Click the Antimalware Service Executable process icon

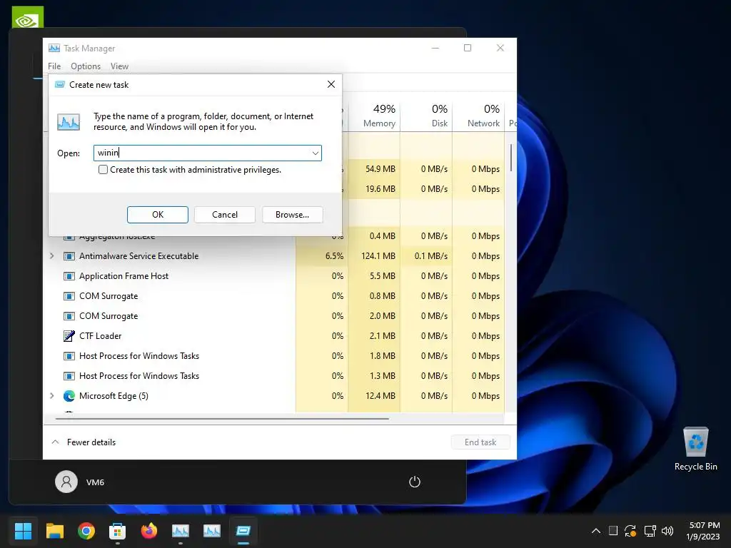pyautogui.click(x=69, y=256)
